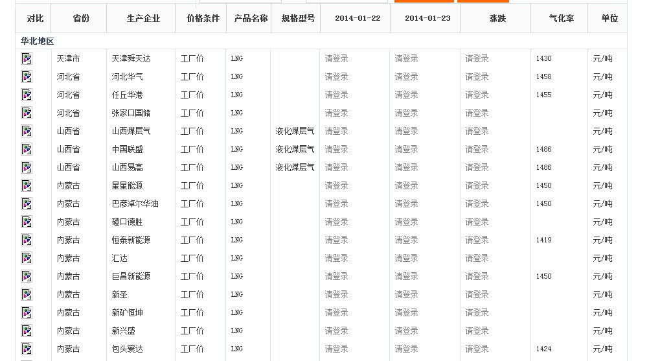Click 请登录 under 涨跌 for 包头寰达
The image size is (649, 361).
click(477, 349)
